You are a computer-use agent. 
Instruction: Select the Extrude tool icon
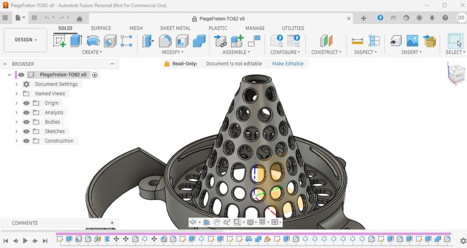76,41
